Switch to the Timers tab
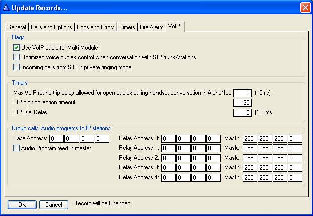Screen dimensions: 313x216 (x=127, y=27)
